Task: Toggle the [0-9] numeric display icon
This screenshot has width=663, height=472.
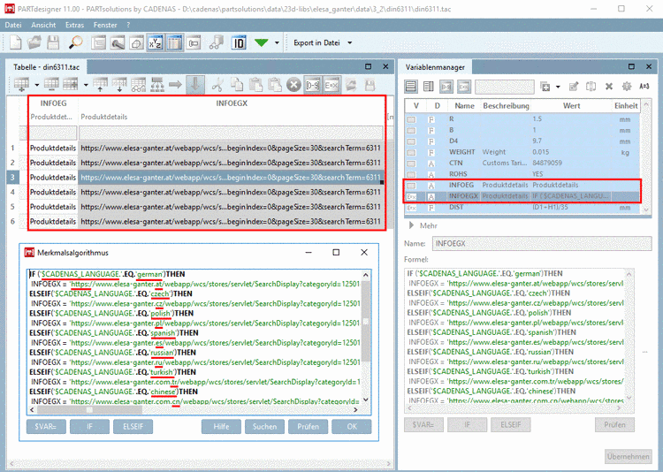Action: (x=312, y=86)
